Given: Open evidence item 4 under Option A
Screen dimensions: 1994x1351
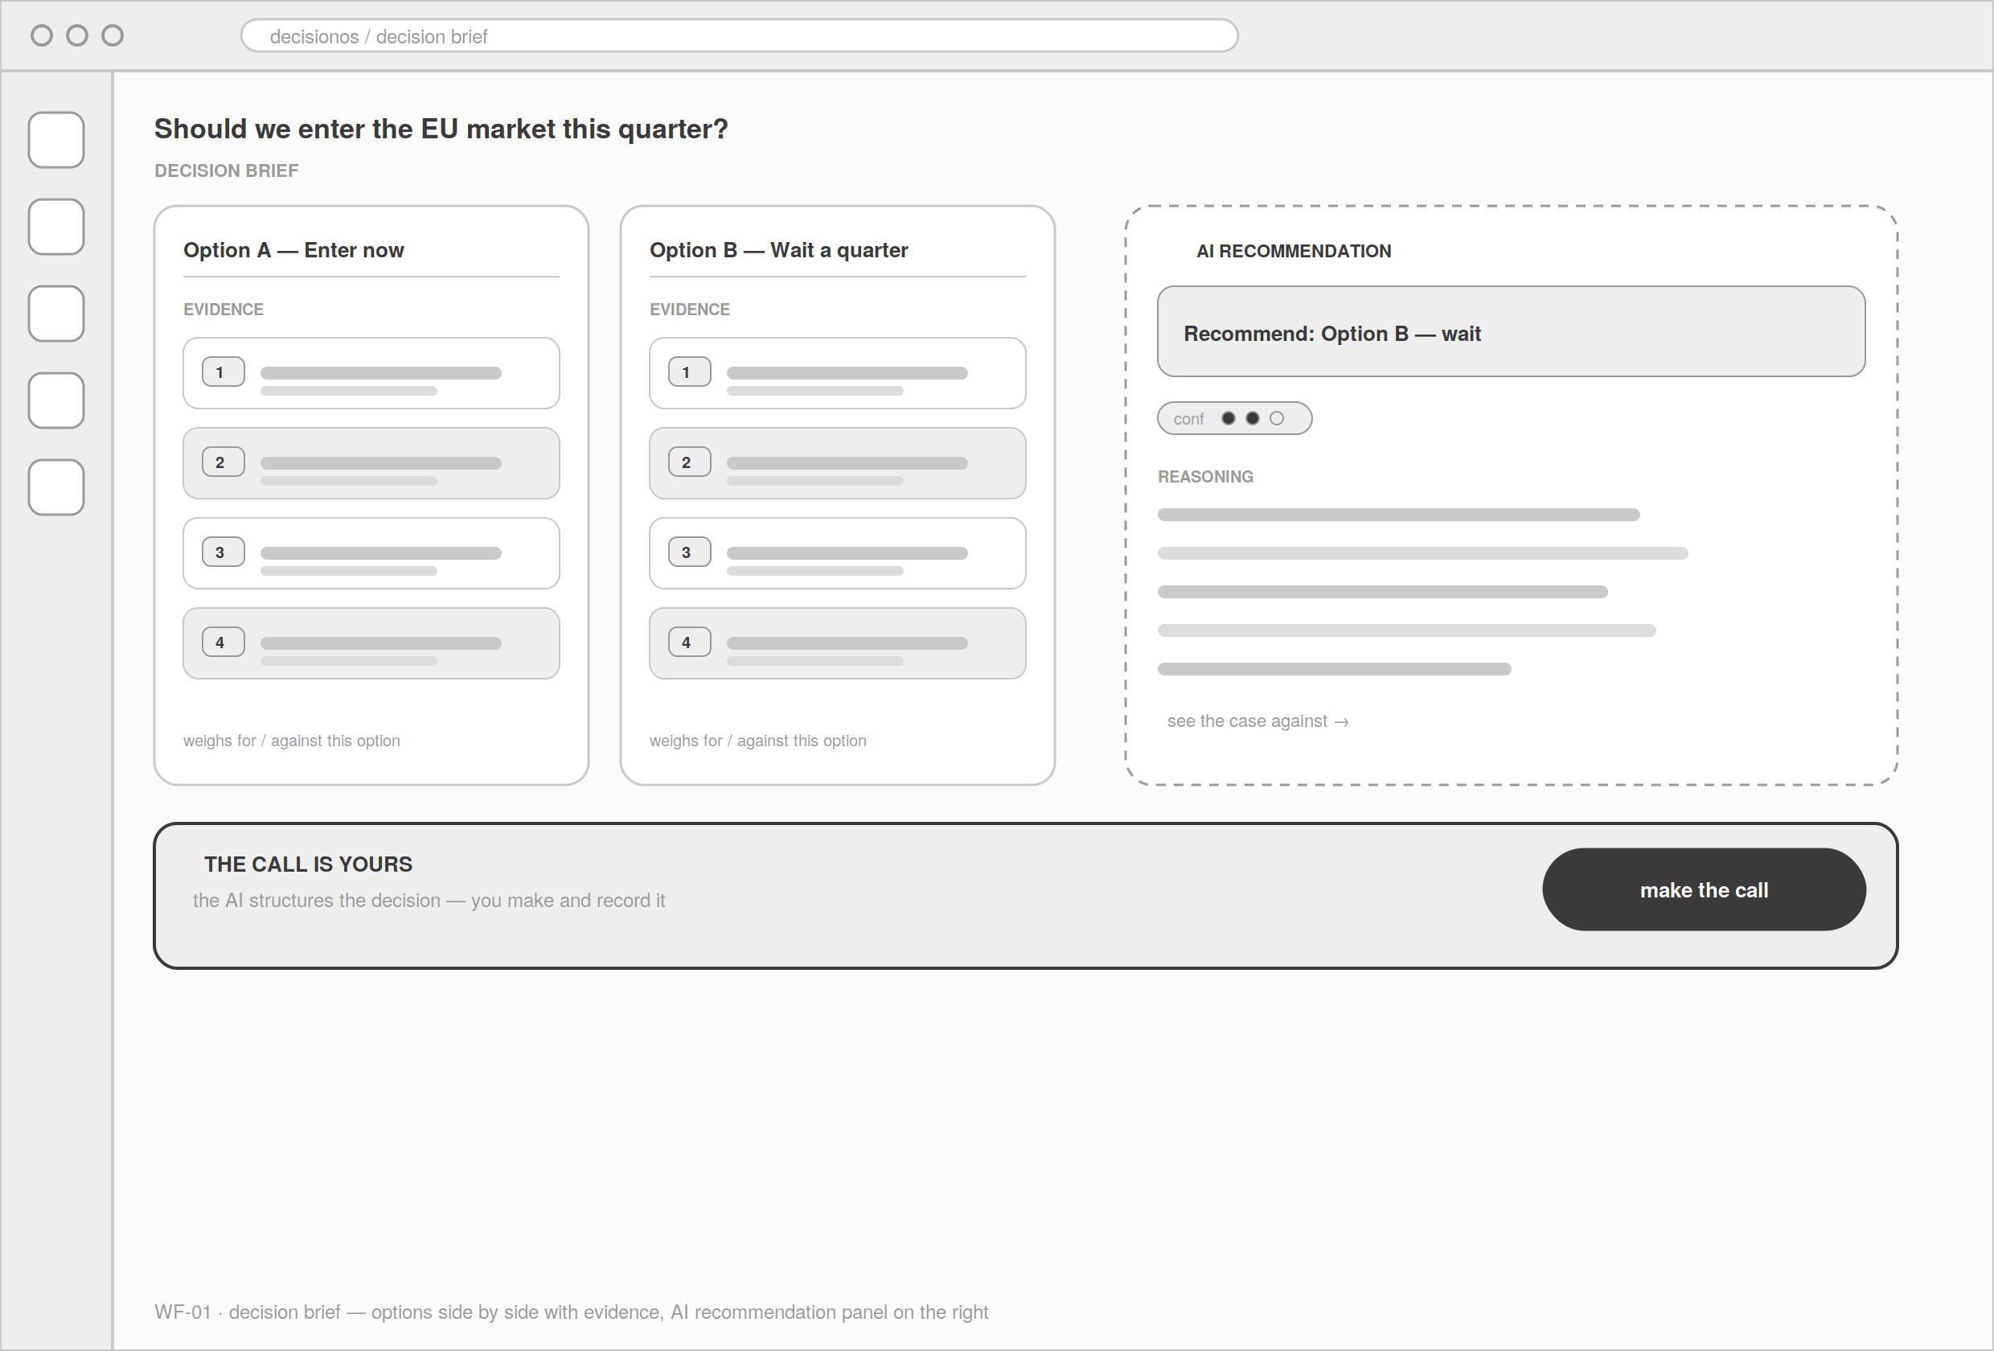Looking at the screenshot, I should pos(371,643).
